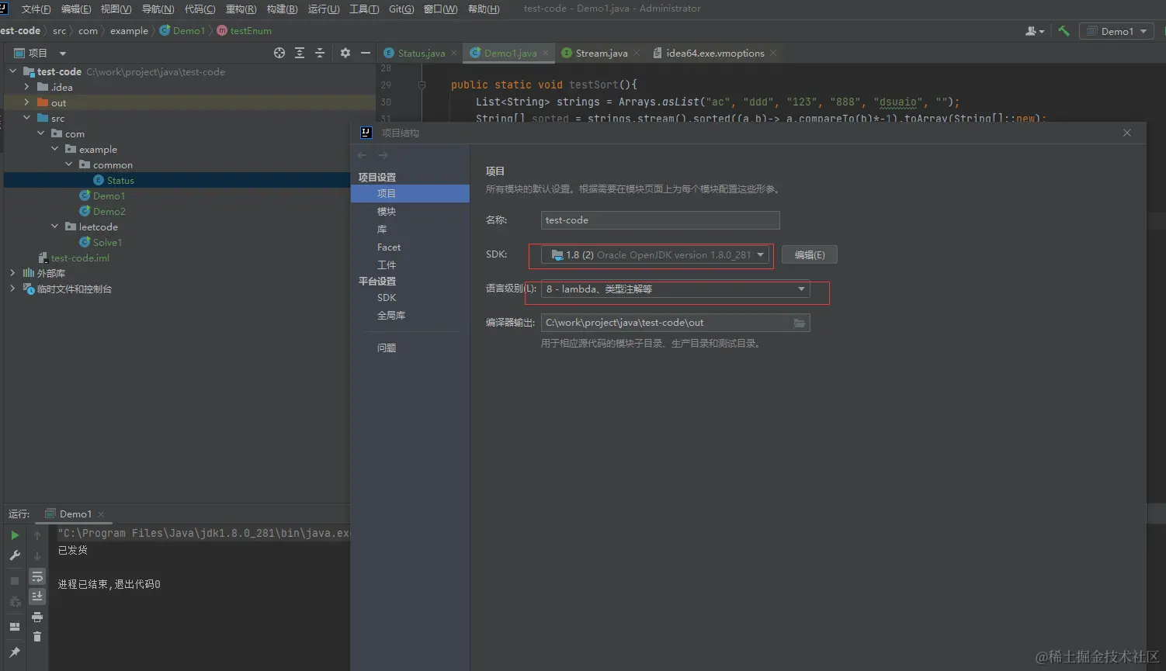
Task: Clear all console output with trash icon
Action: (x=37, y=637)
